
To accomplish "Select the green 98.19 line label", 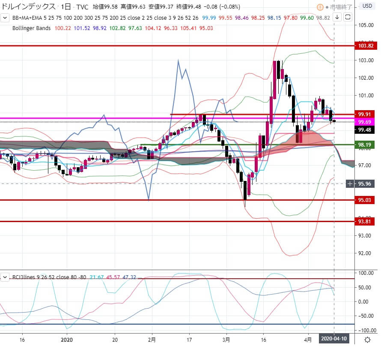I will coord(364,145).
